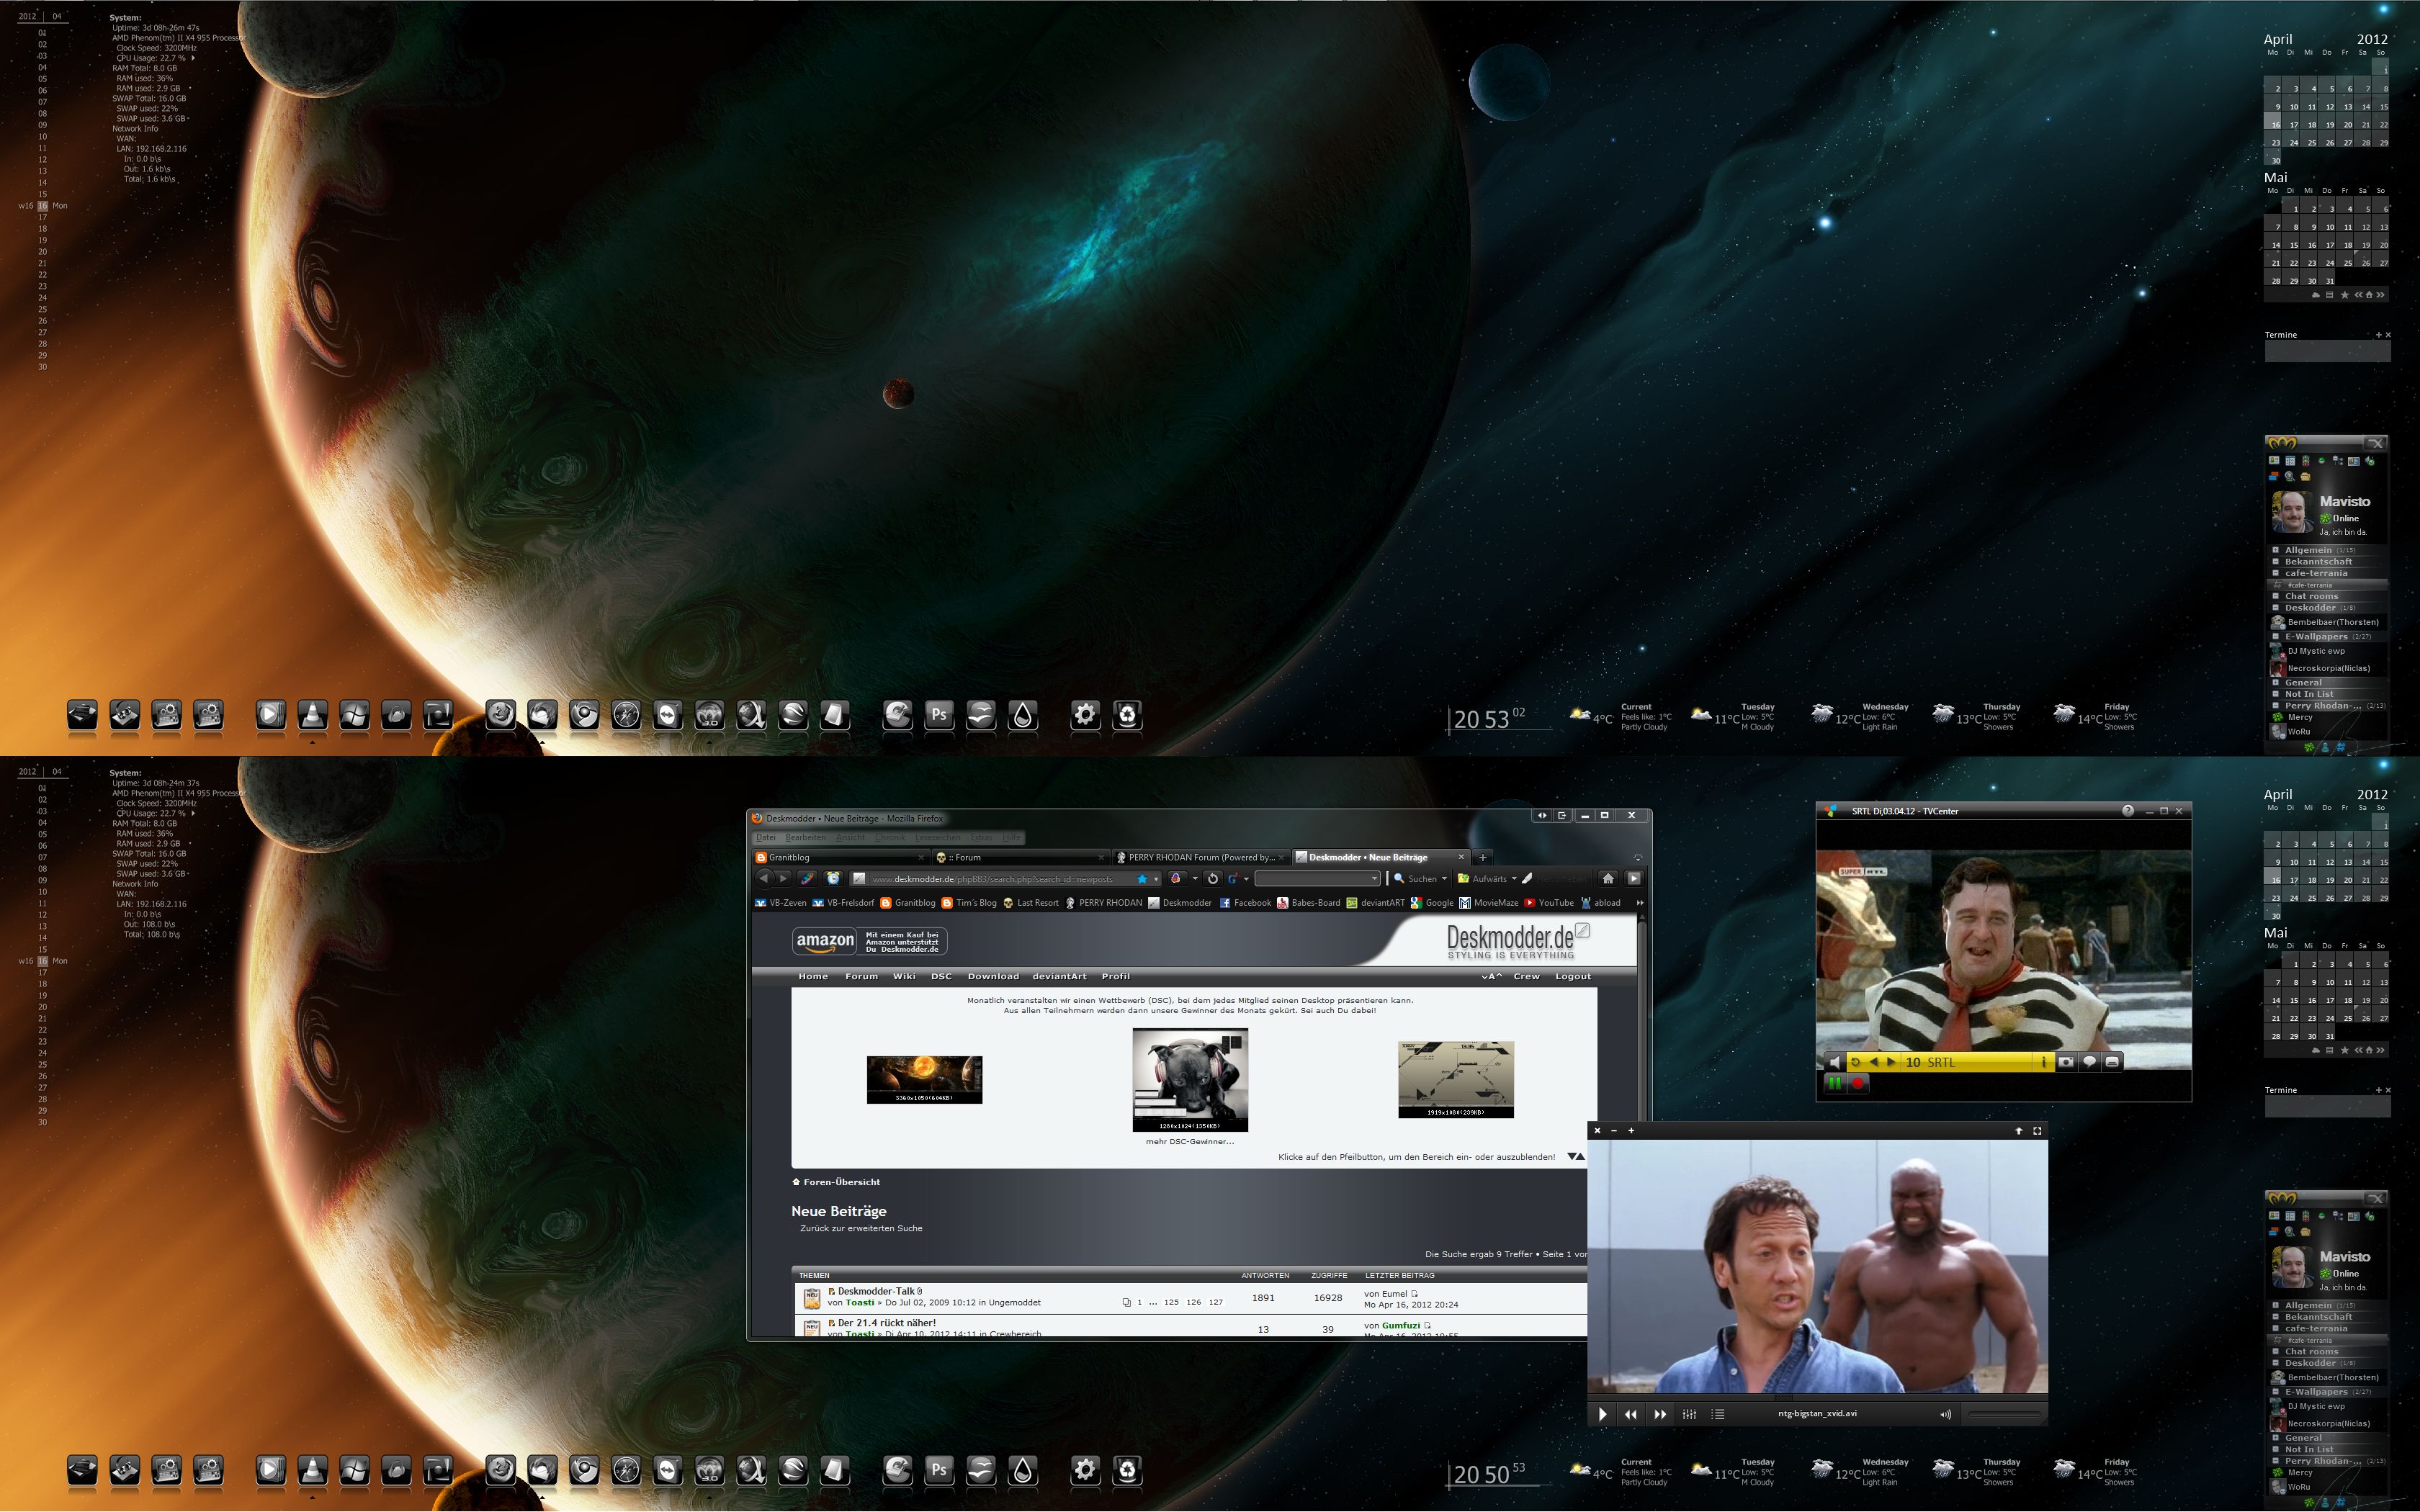Take a snapshot with TVCenter camera icon
This screenshot has height=1512, width=2420.
tap(2066, 1062)
